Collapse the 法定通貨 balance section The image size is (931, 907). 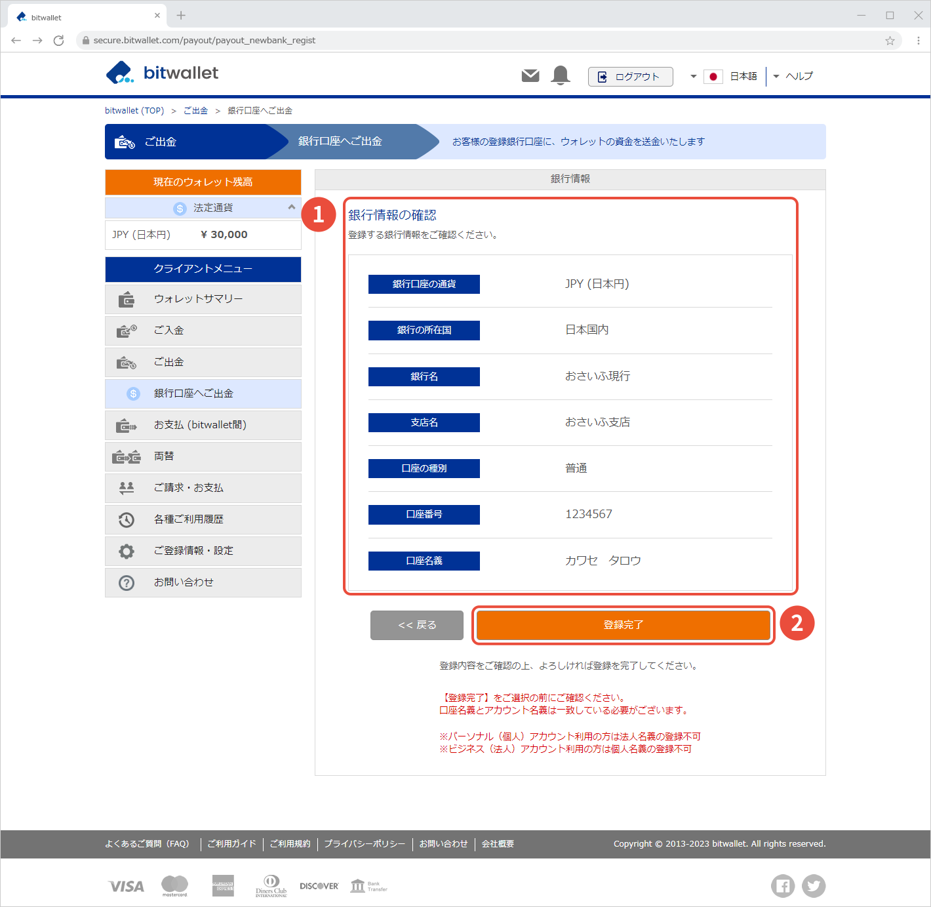(x=291, y=207)
